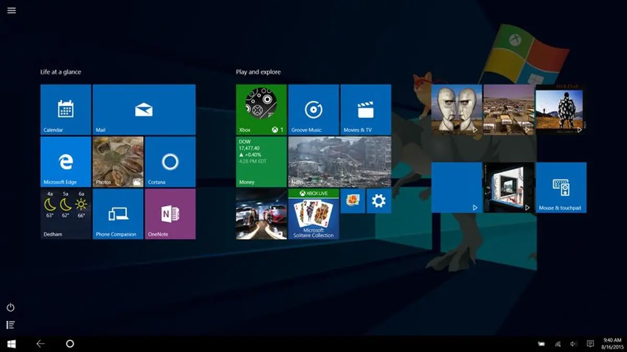Open the volume speaker tray icon
Viewport: 627px width, 352px height.
pos(574,344)
